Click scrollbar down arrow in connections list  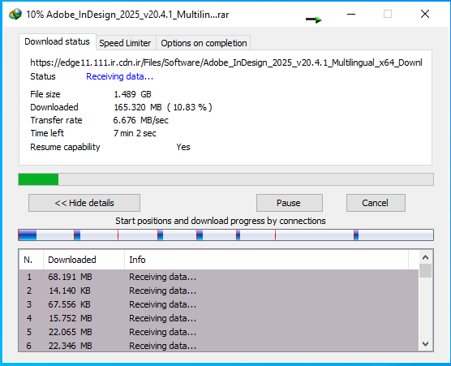[425, 343]
